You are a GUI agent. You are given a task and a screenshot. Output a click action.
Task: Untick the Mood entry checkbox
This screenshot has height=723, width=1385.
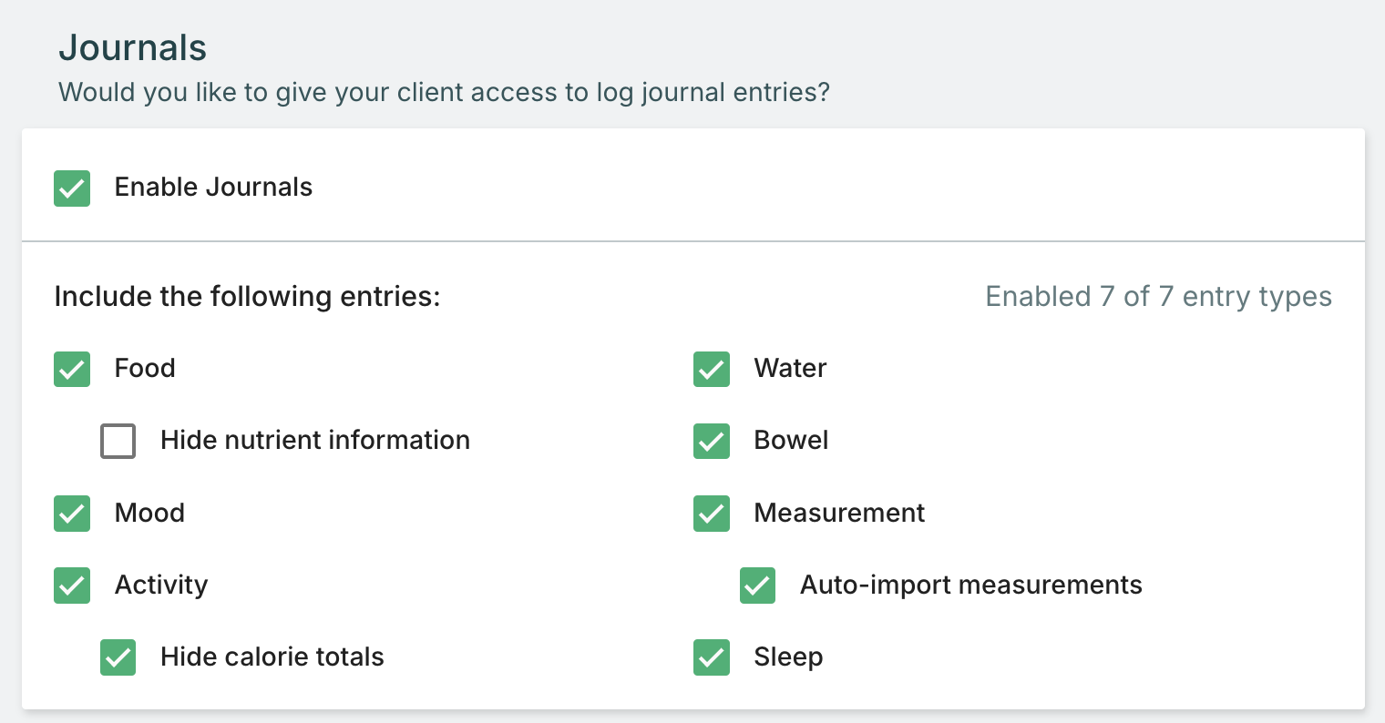click(x=72, y=514)
